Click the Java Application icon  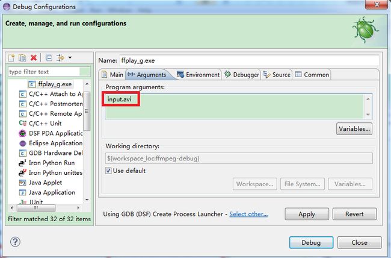[x=22, y=192]
